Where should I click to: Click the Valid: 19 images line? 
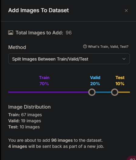coord(25,121)
